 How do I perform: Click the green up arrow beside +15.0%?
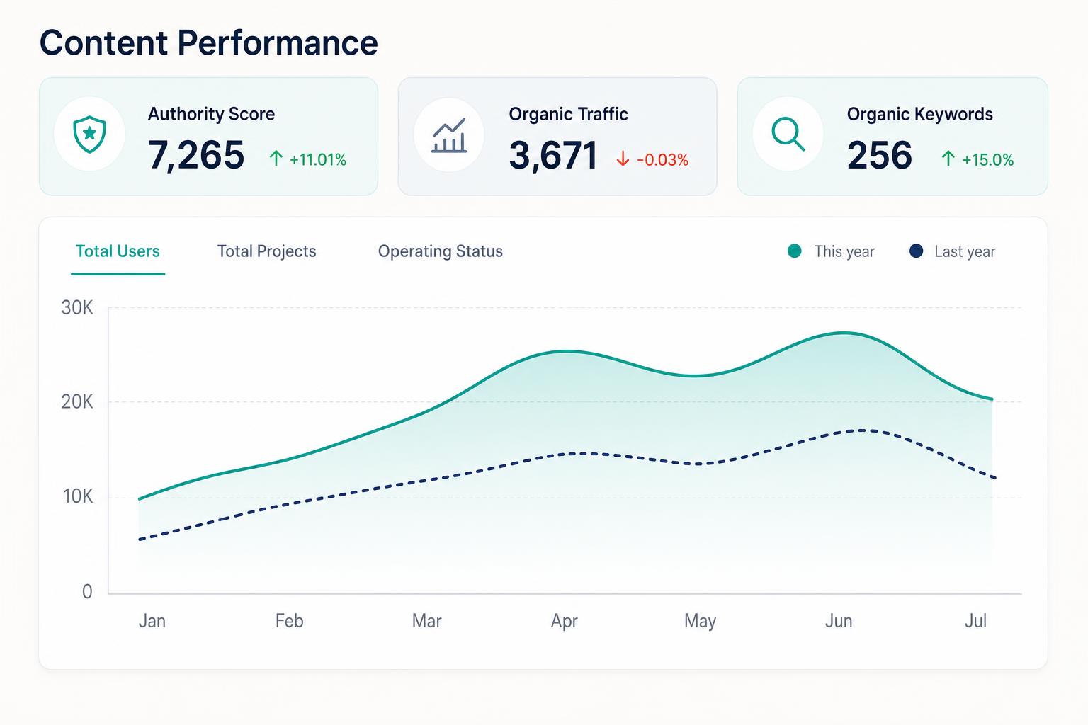pos(948,159)
